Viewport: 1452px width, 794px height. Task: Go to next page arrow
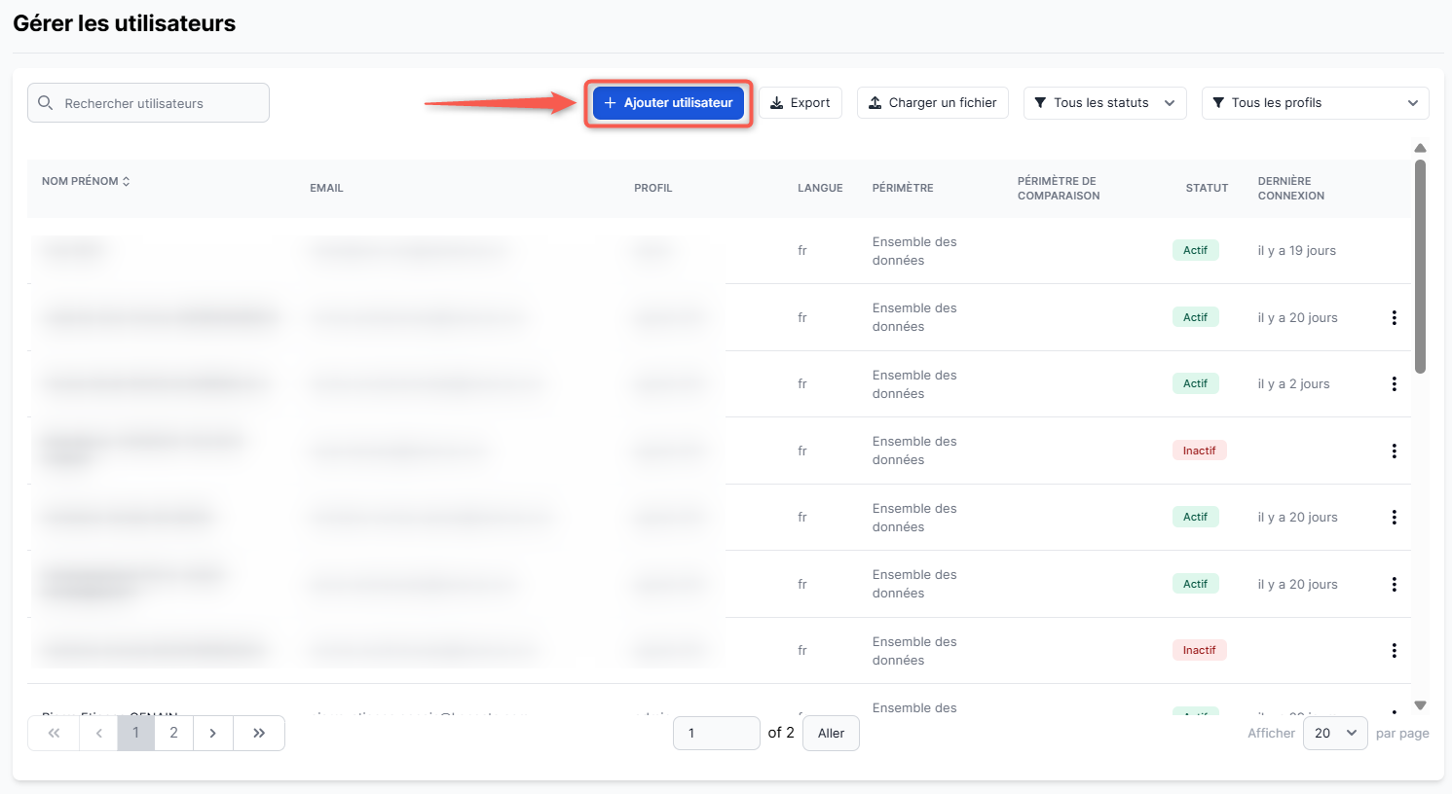[213, 734]
